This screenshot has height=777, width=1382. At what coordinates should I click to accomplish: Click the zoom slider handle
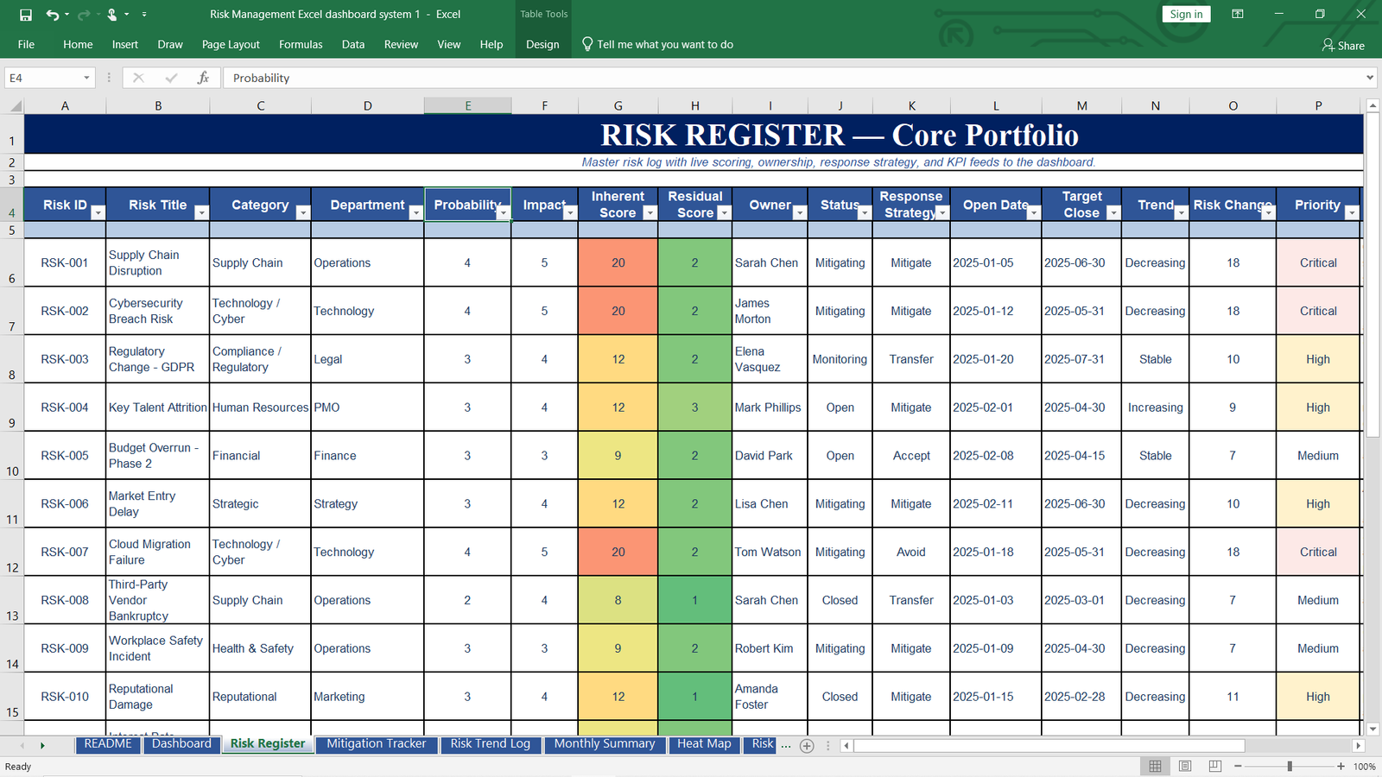(1290, 766)
